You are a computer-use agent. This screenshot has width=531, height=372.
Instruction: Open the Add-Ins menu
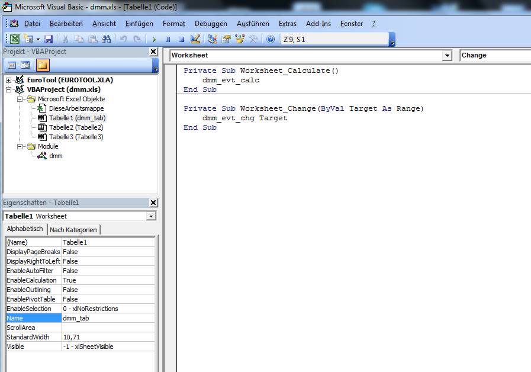pyautogui.click(x=318, y=24)
